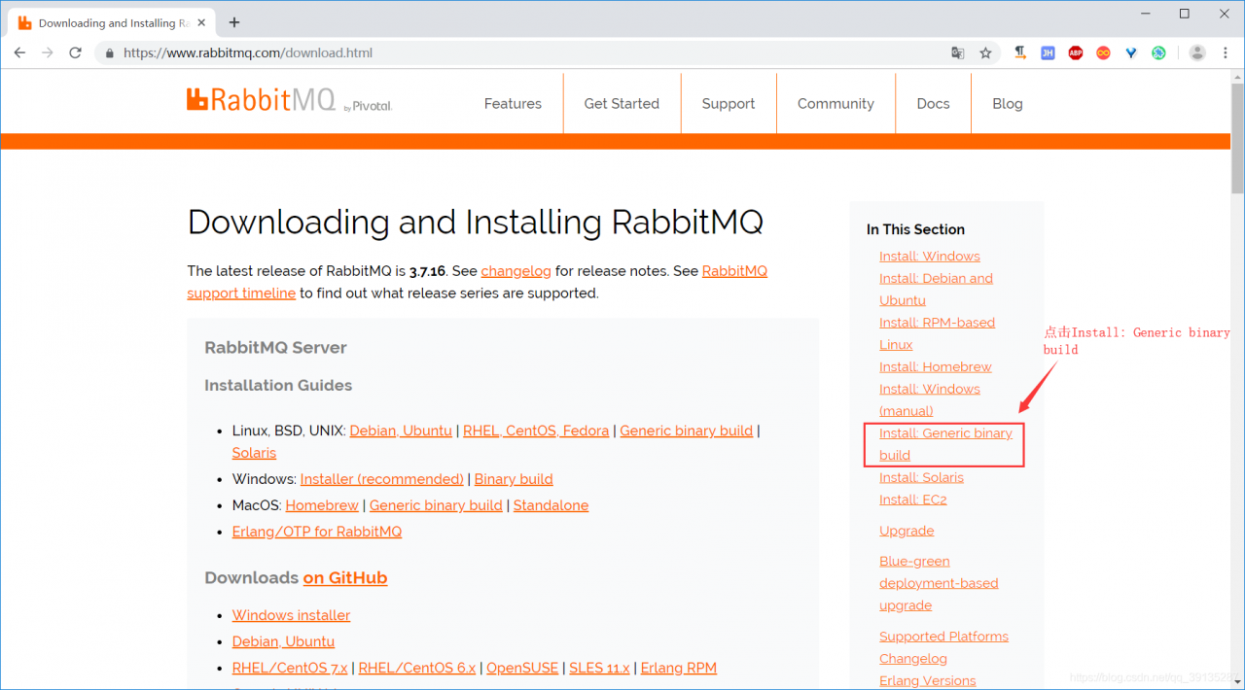Screen dimensions: 1245x690
Task: Open Blue-green deployment-based upgrade link
Action: [x=939, y=583]
